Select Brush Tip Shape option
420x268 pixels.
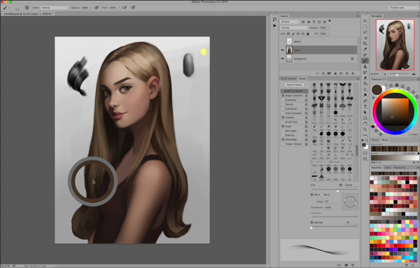(x=293, y=91)
